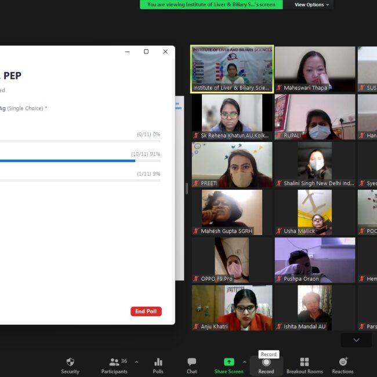
Task: Click the green Share Screen icon
Action: [x=229, y=362]
